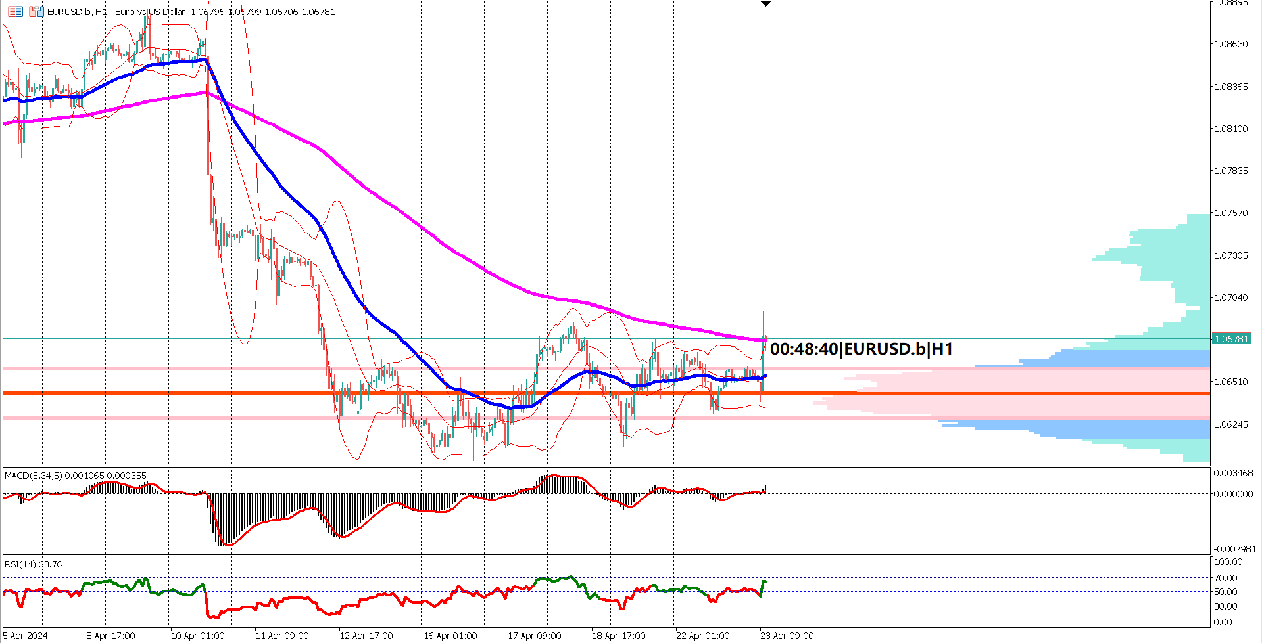Select the RSI(14) 63.76 indicator label
The image size is (1262, 643).
point(32,564)
